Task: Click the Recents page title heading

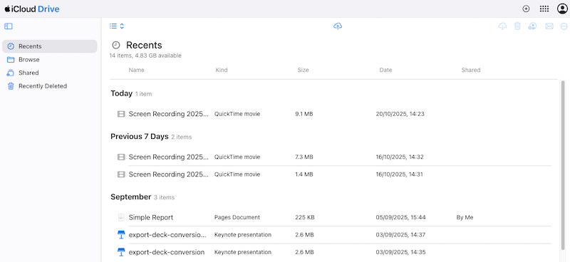Action: point(144,46)
